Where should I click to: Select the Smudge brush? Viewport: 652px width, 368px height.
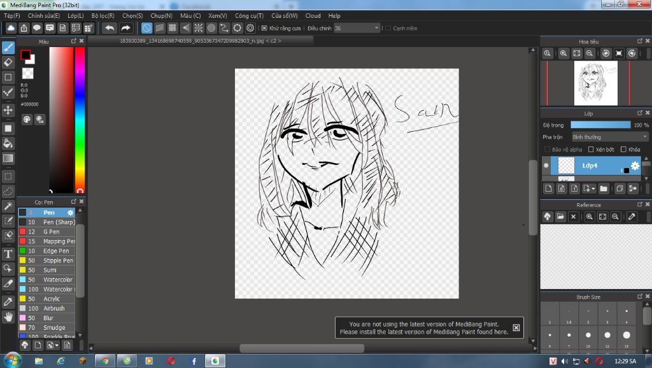pyautogui.click(x=46, y=327)
